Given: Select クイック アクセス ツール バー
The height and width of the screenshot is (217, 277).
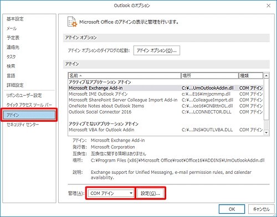Looking at the screenshot, I should coord(29,105).
